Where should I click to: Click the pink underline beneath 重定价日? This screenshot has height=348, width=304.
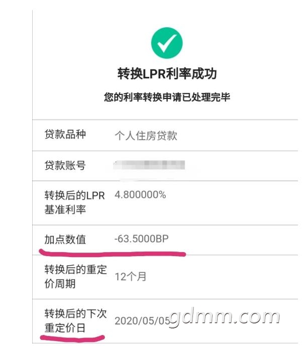point(73,338)
